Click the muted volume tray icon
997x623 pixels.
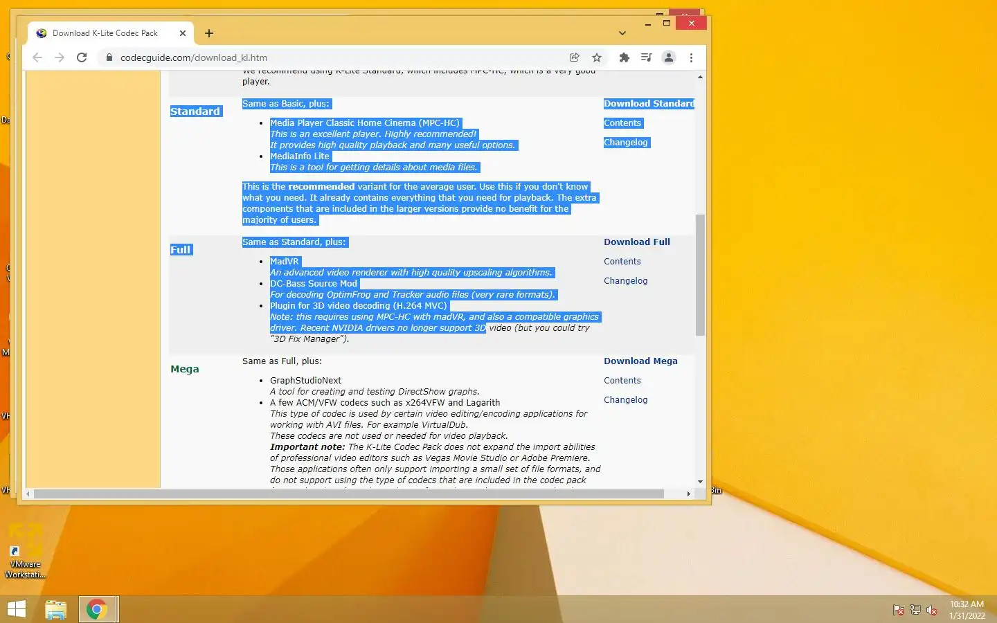pyautogui.click(x=932, y=610)
